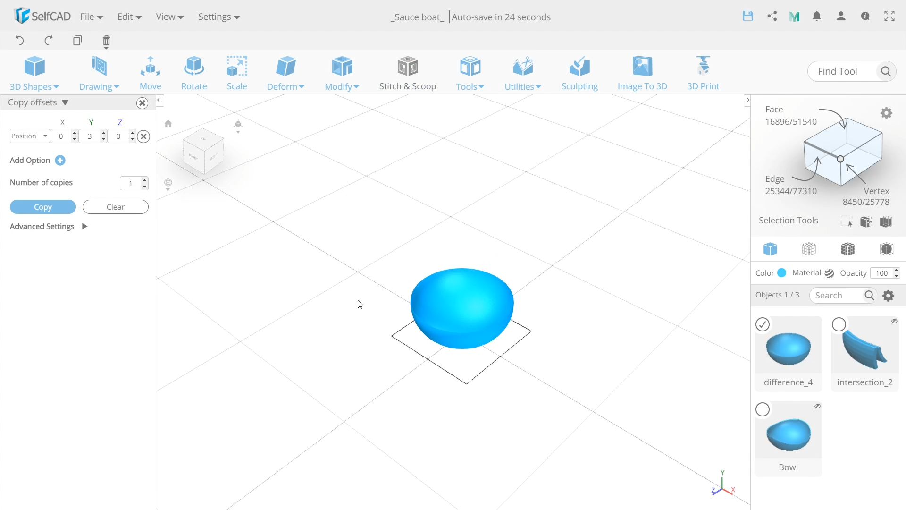906x510 pixels.
Task: Add Option plus button
Action: pyautogui.click(x=60, y=160)
